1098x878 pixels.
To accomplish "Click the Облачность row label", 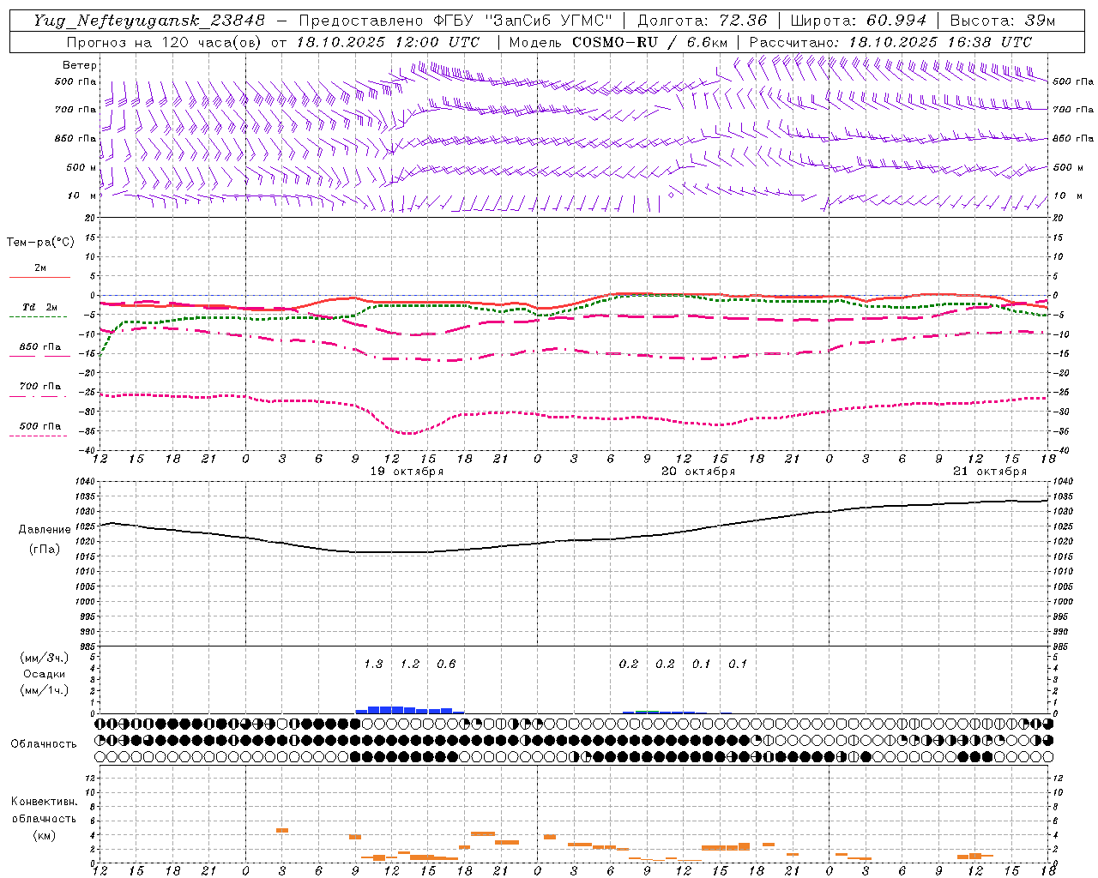I will (x=44, y=744).
